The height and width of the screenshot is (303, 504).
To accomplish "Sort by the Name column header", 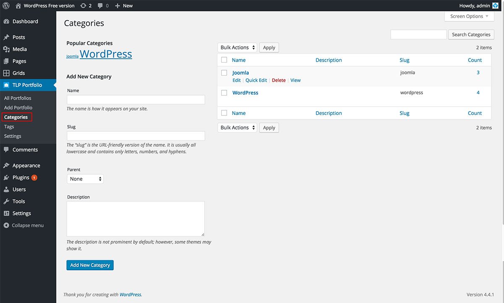I will [x=239, y=60].
